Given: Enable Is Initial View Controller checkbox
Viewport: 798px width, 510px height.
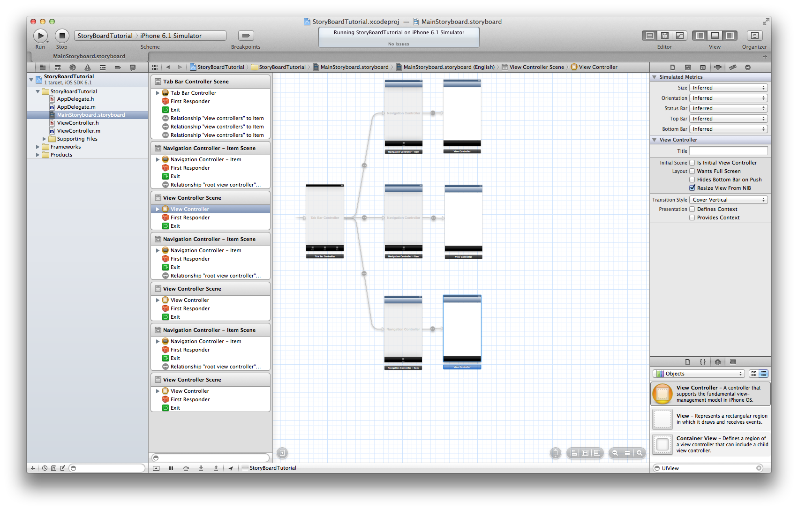Looking at the screenshot, I should pyautogui.click(x=692, y=163).
